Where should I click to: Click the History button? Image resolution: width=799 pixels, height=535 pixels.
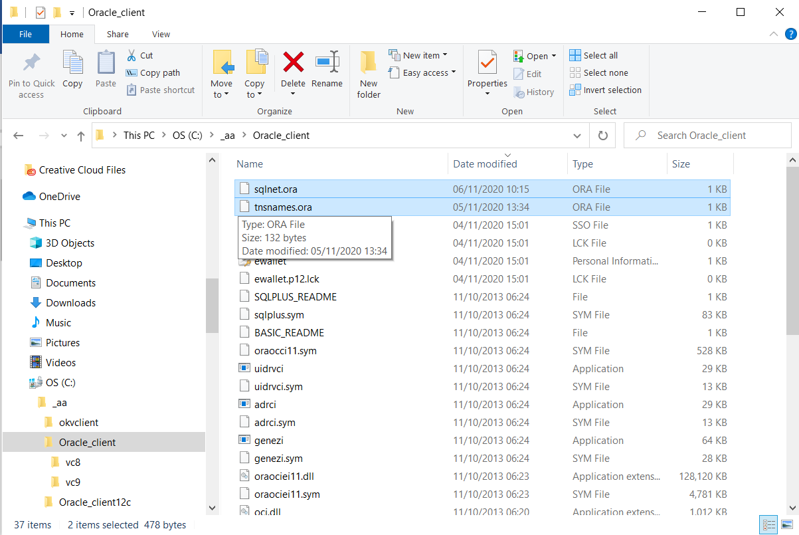pos(534,92)
